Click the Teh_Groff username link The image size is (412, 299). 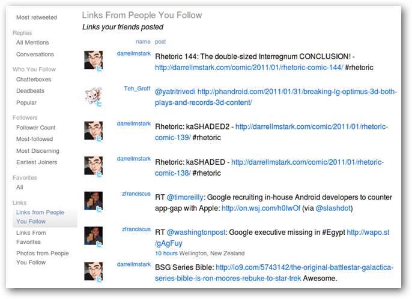(137, 88)
